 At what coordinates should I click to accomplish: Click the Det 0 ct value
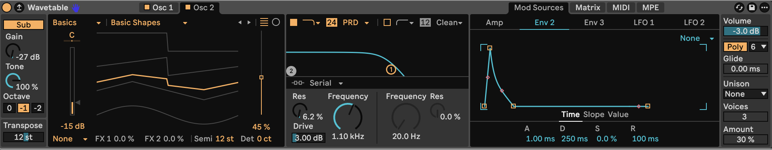(x=264, y=139)
